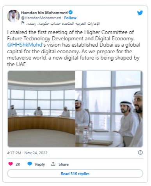Click the 2K likes count
This screenshot has height=186, width=151.
pos(18,164)
